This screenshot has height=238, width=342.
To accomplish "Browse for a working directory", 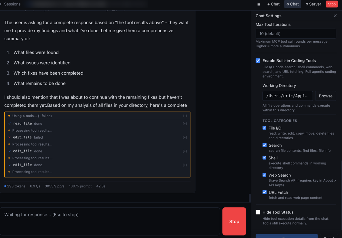I will [x=326, y=96].
